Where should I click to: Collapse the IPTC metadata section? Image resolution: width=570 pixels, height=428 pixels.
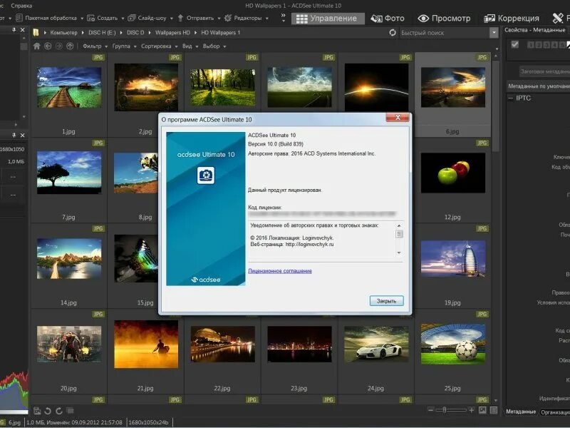[511, 98]
